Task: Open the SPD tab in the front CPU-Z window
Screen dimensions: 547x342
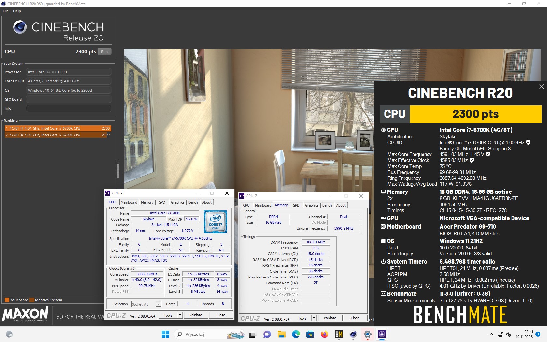Action: pos(162,202)
